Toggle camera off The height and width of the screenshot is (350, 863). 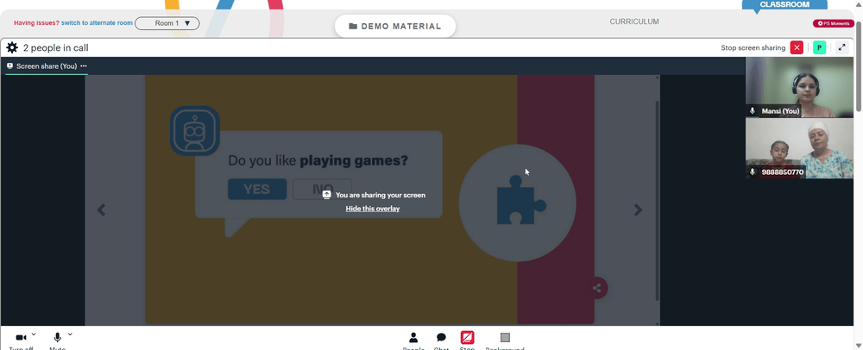tap(21, 337)
